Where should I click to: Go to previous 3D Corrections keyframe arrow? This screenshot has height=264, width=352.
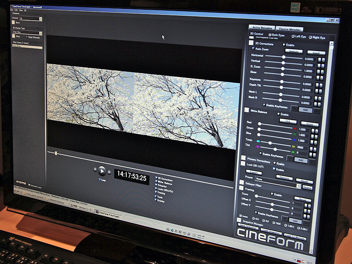[294, 109]
